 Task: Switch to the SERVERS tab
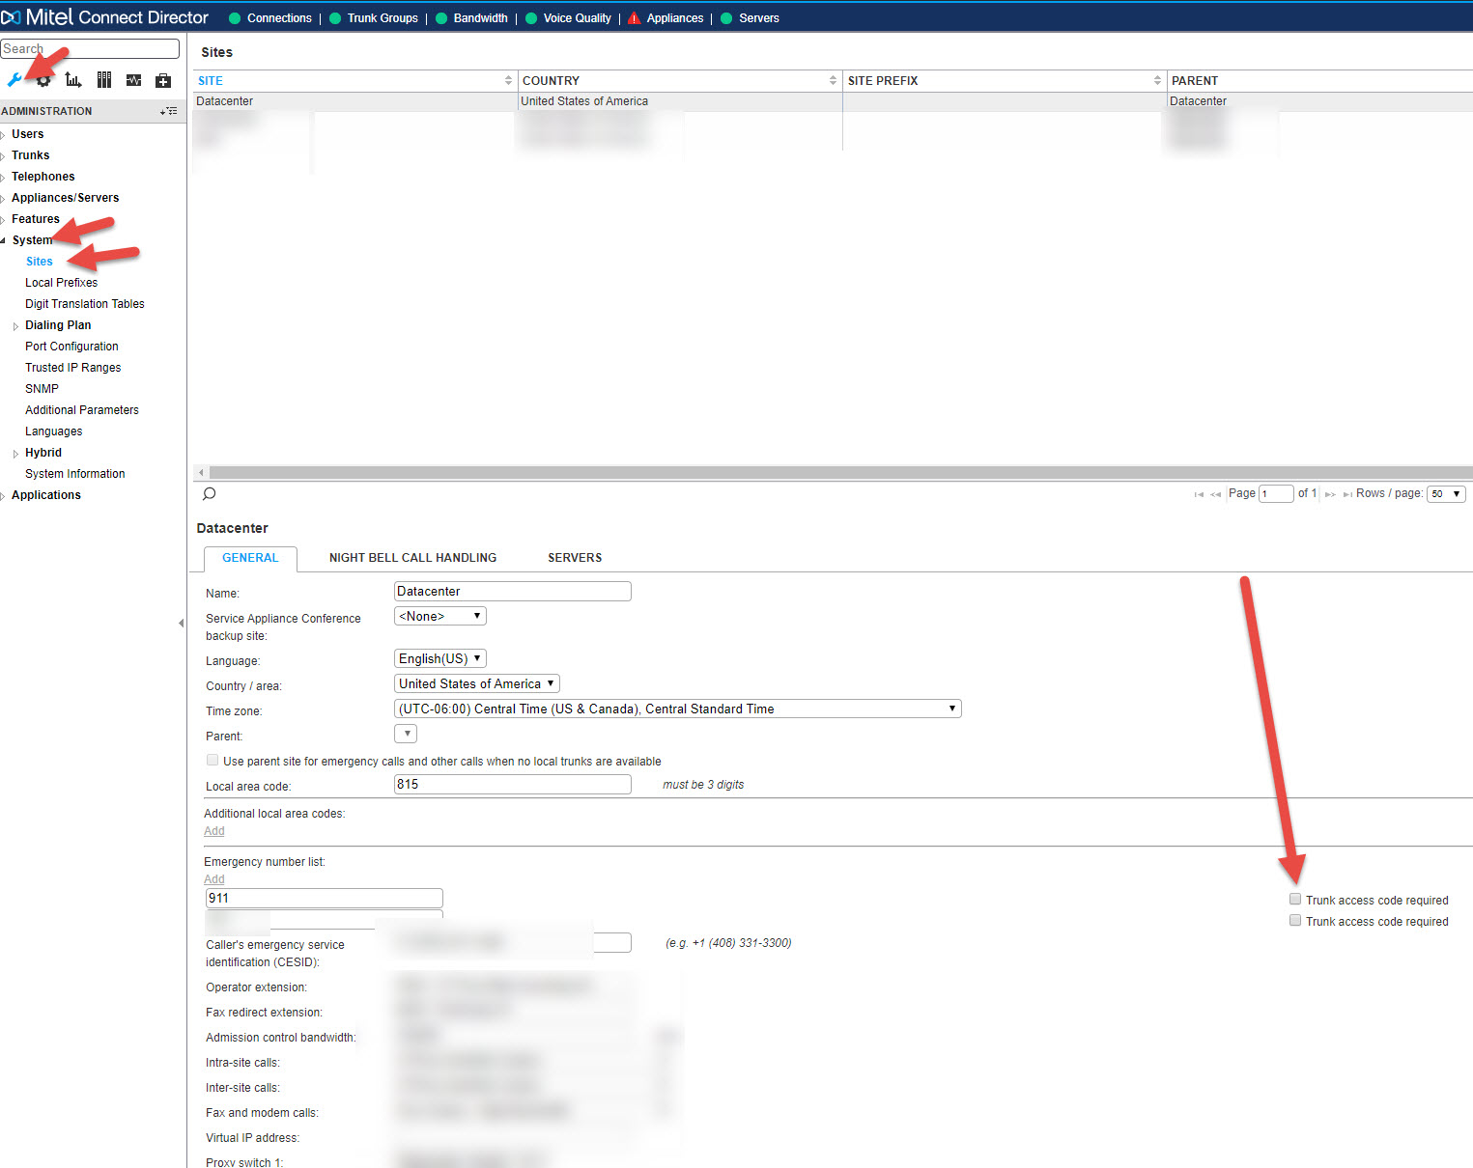pos(575,558)
